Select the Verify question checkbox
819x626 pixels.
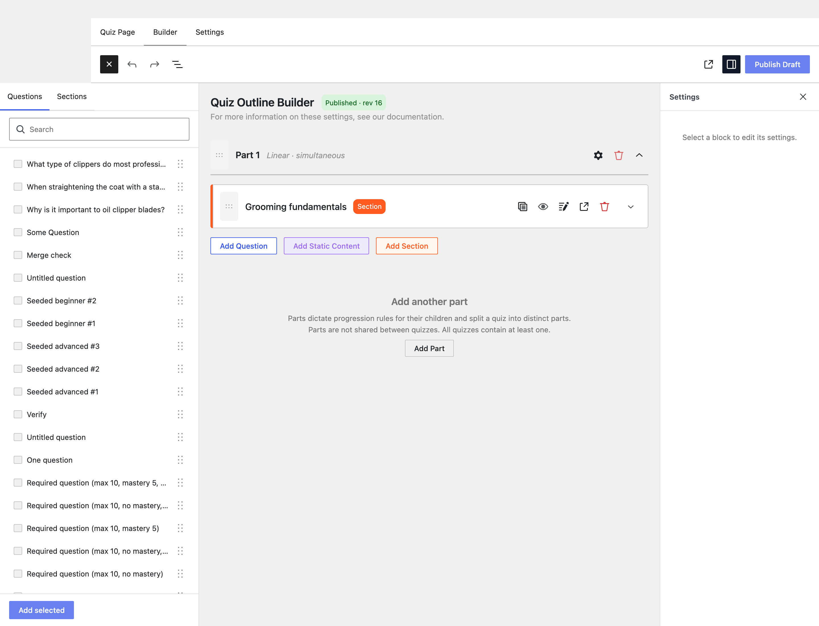pyautogui.click(x=18, y=414)
